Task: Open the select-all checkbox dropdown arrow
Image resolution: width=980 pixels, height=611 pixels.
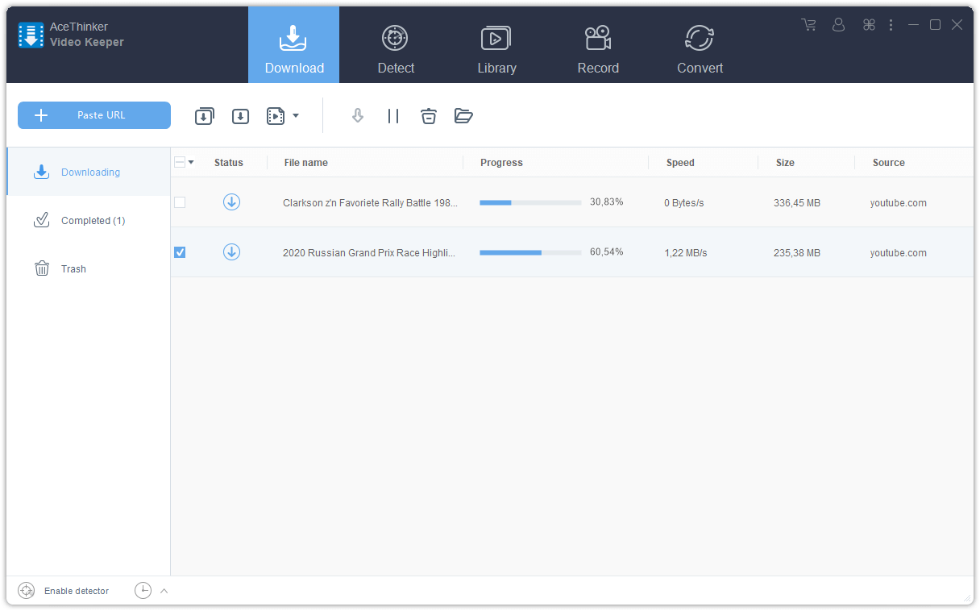Action: pyautogui.click(x=191, y=162)
